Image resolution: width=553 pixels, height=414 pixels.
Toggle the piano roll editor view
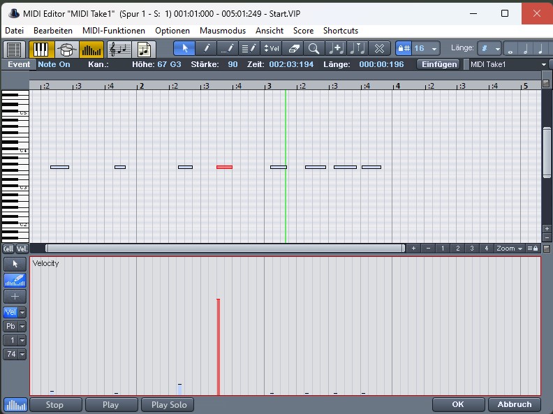pyautogui.click(x=41, y=49)
